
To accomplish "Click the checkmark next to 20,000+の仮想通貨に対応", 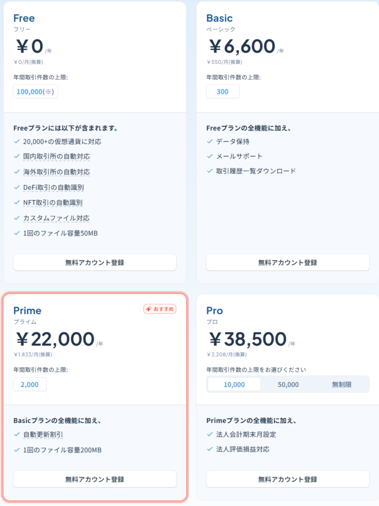I will coord(17,141).
